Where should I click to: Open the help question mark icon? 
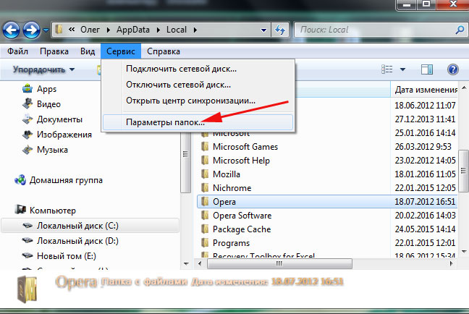453,69
